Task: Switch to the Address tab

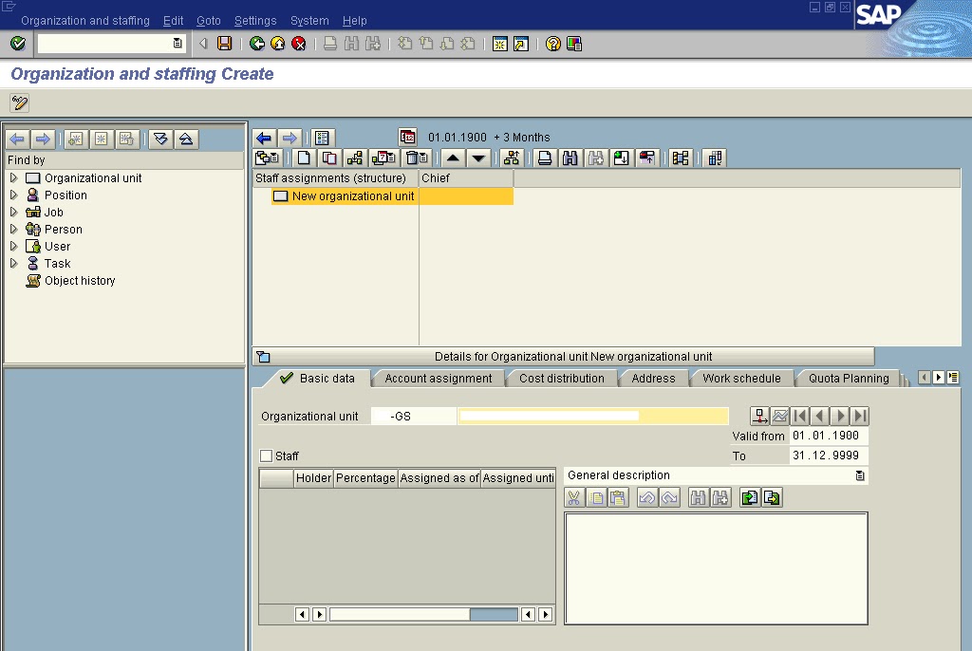Action: (x=653, y=379)
